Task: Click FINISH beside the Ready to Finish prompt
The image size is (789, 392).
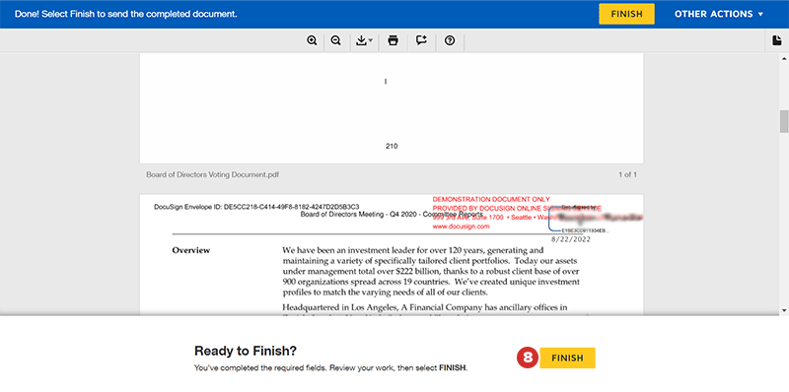Action: 568,358
